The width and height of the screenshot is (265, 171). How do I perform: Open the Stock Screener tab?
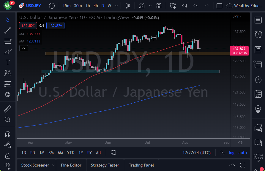[x=35, y=165]
